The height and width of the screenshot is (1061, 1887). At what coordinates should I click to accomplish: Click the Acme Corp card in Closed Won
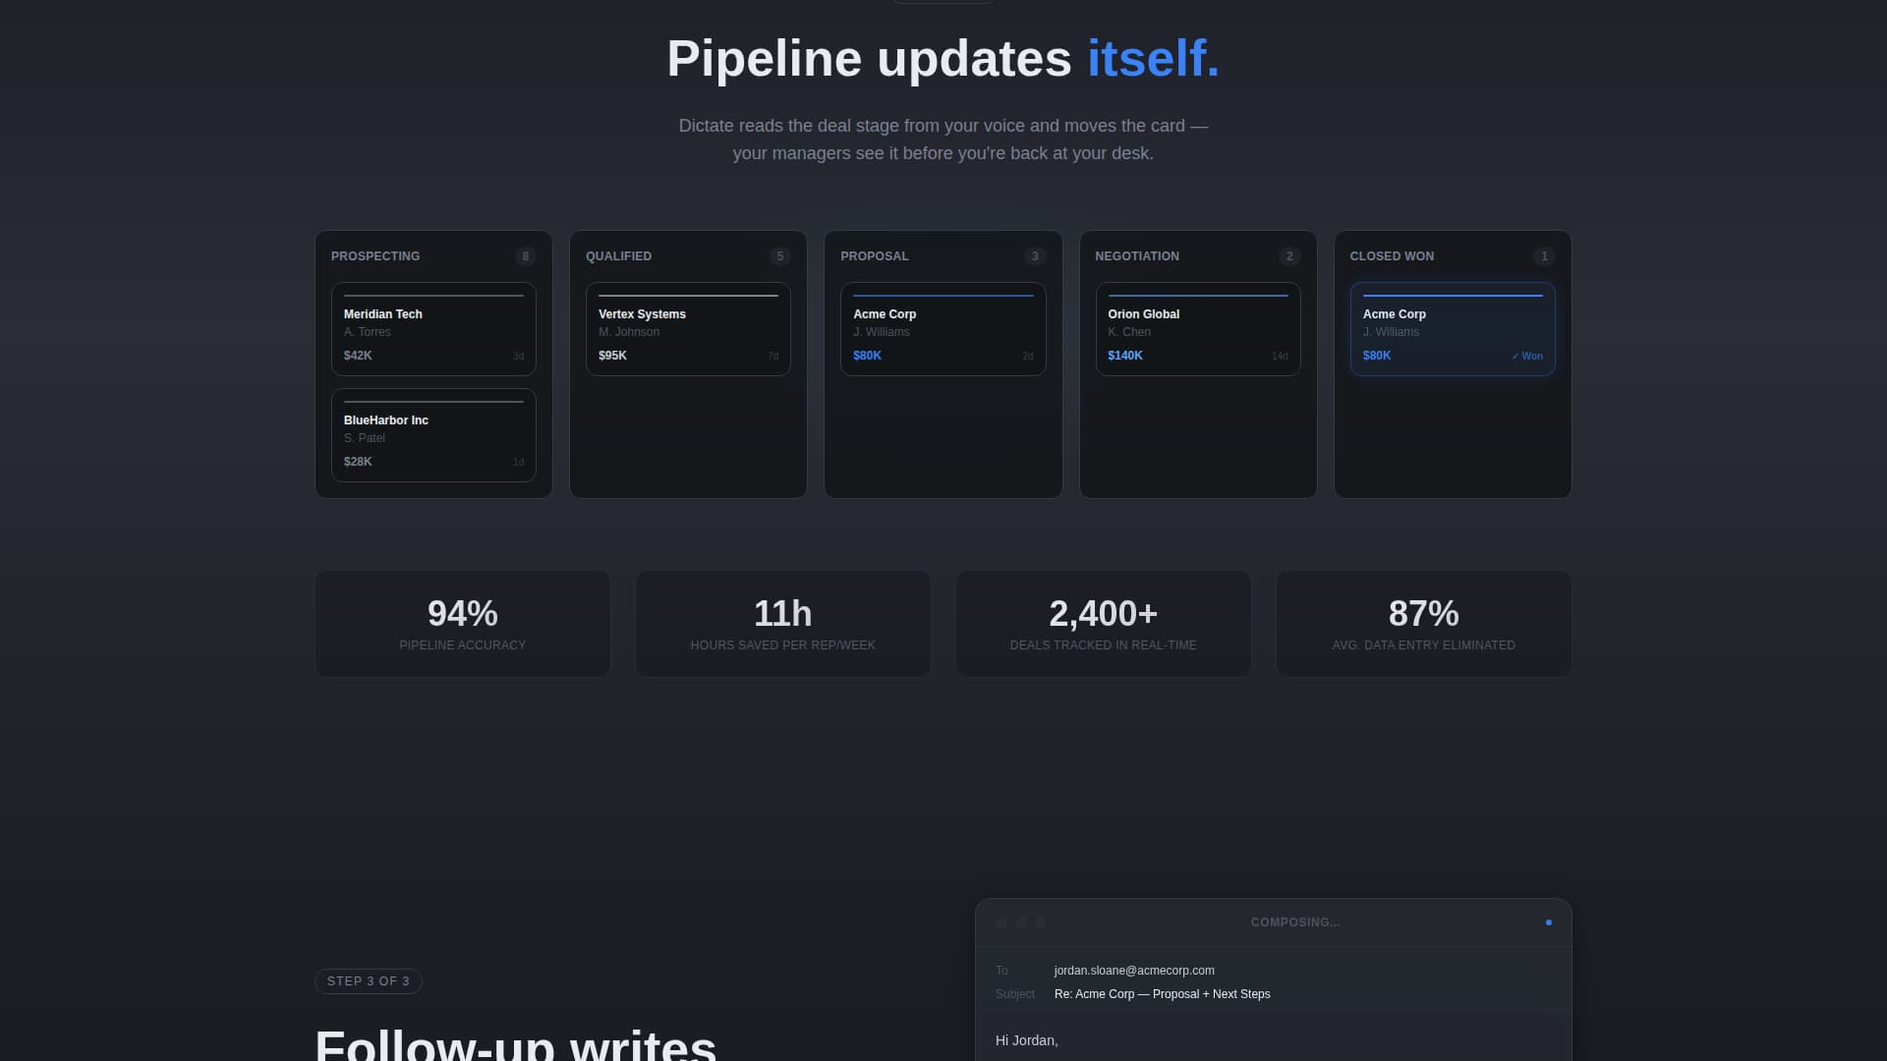tap(1453, 329)
